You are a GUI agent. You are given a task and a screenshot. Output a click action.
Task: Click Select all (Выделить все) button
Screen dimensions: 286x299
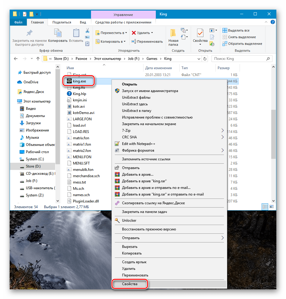236,30
